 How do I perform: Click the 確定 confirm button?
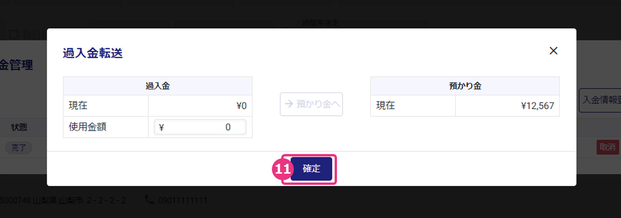(x=311, y=169)
